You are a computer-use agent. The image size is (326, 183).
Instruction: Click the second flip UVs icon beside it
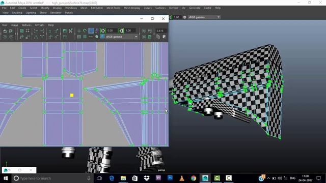(x=11, y=31)
